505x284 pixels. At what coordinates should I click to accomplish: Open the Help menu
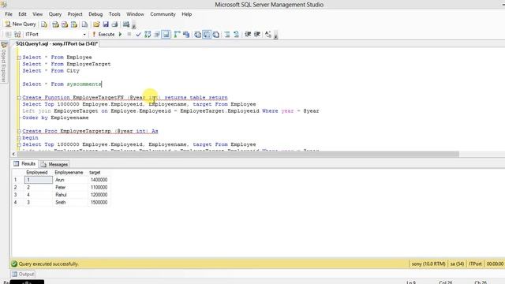click(186, 14)
